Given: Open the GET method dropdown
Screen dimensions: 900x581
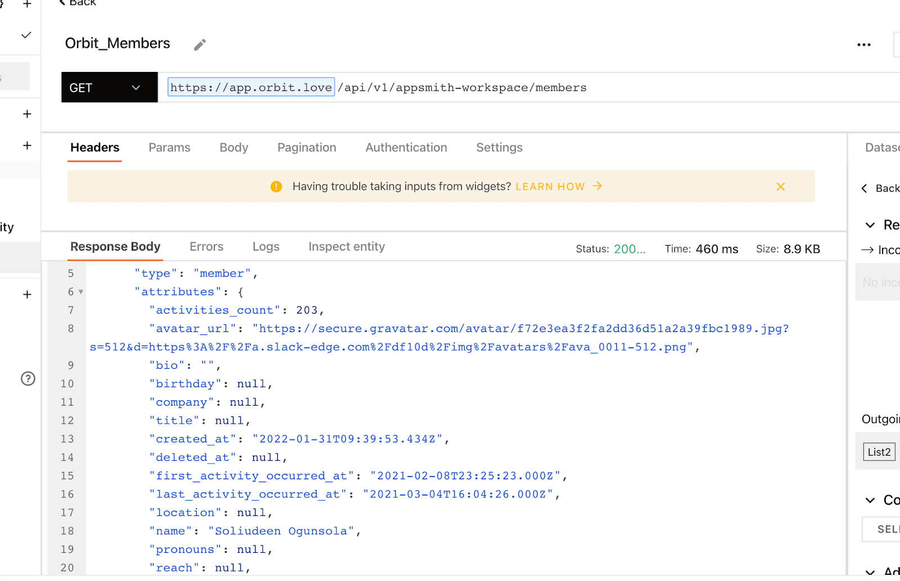Looking at the screenshot, I should pos(109,88).
